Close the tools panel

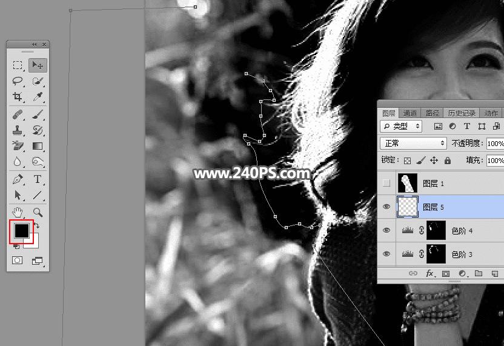[44, 44]
